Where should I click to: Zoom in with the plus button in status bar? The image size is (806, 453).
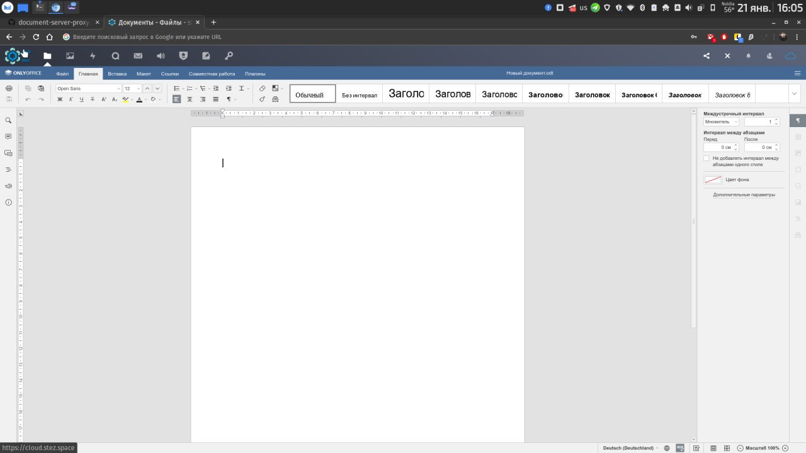[x=785, y=448]
